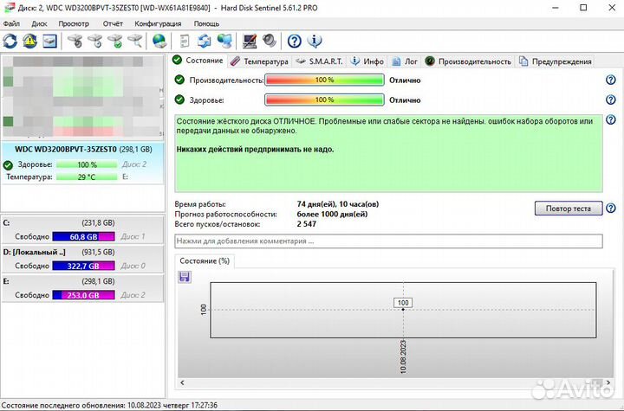Click the blue question mark toolbar icon

click(295, 41)
